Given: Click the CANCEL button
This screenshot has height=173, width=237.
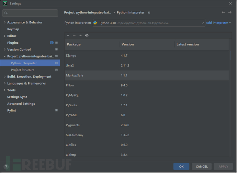Looking at the screenshot, I should click(202, 166).
